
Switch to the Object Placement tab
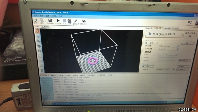pyautogui.click(x=149, y=28)
